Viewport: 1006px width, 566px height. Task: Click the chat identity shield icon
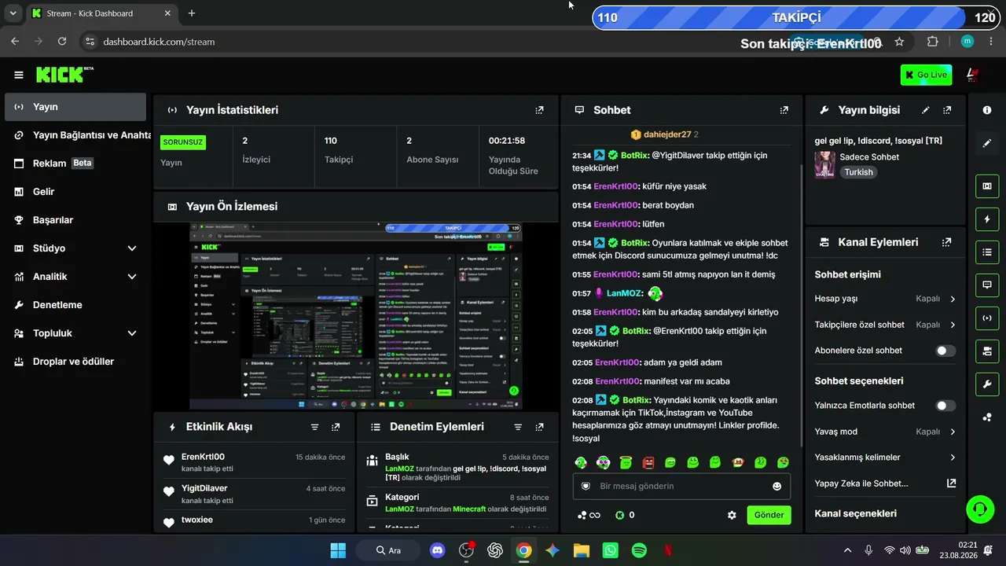[586, 487]
